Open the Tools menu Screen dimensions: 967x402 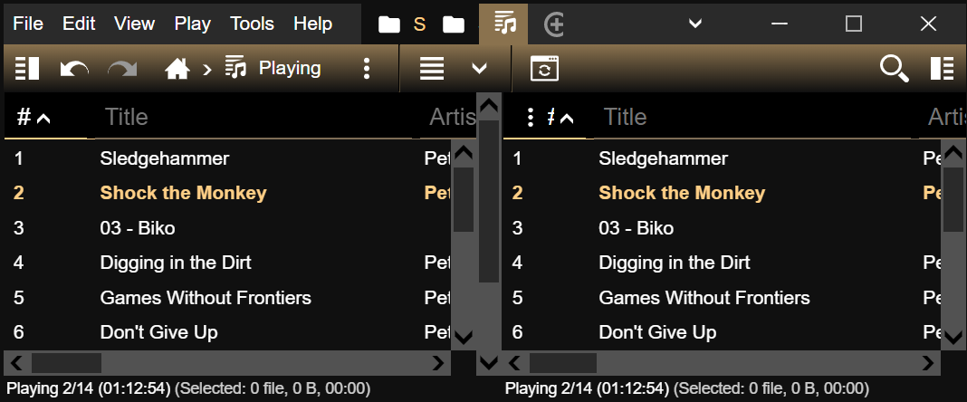click(253, 24)
